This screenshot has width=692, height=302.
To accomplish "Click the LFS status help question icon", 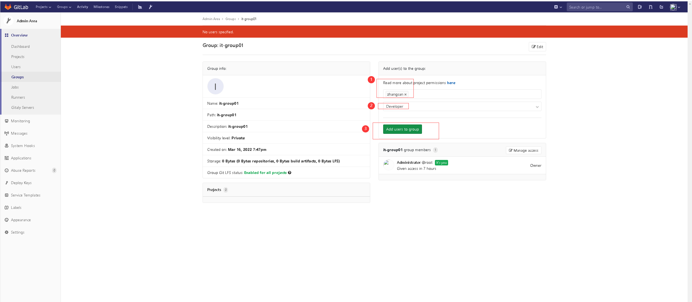I will click(x=290, y=173).
